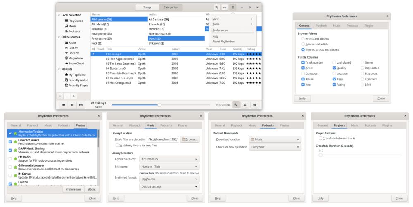
Task: Switch to Categories view tab
Action: click(x=171, y=7)
